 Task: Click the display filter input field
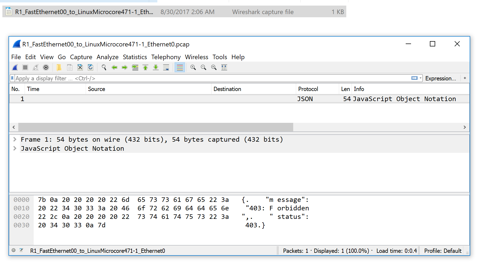click(x=212, y=78)
